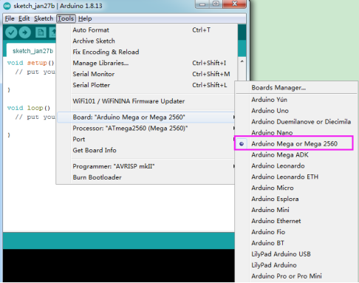The height and width of the screenshot is (283, 359).
Task: Expand the Board submenu entry
Action: click(146, 117)
